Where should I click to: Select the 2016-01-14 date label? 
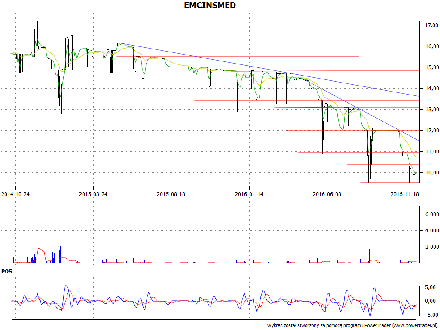click(x=249, y=194)
